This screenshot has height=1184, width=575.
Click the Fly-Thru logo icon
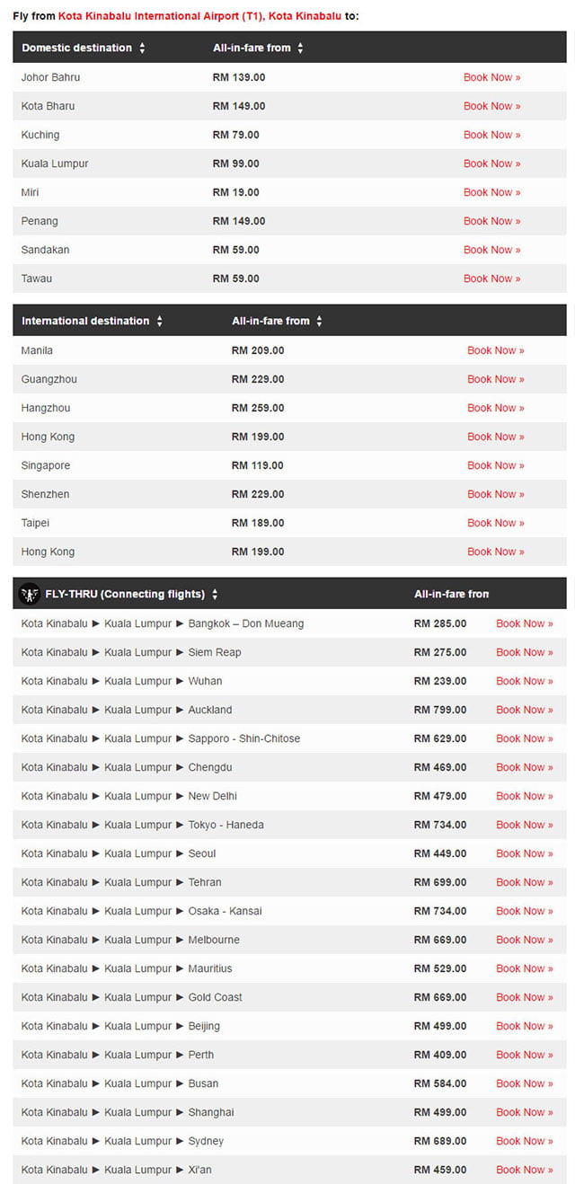click(x=29, y=594)
